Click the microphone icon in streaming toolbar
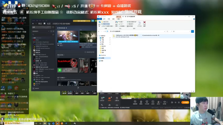 pos(159,102)
